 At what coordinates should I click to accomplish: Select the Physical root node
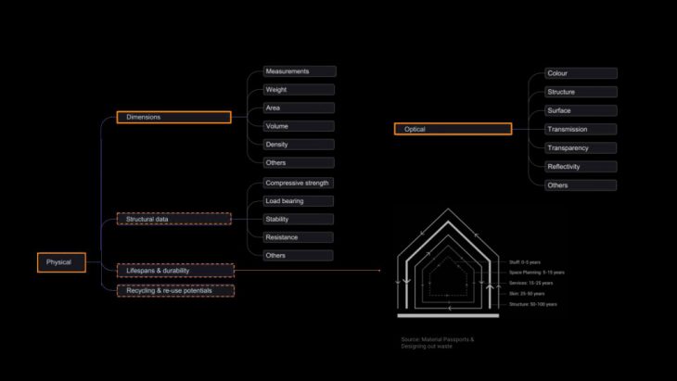(x=60, y=262)
